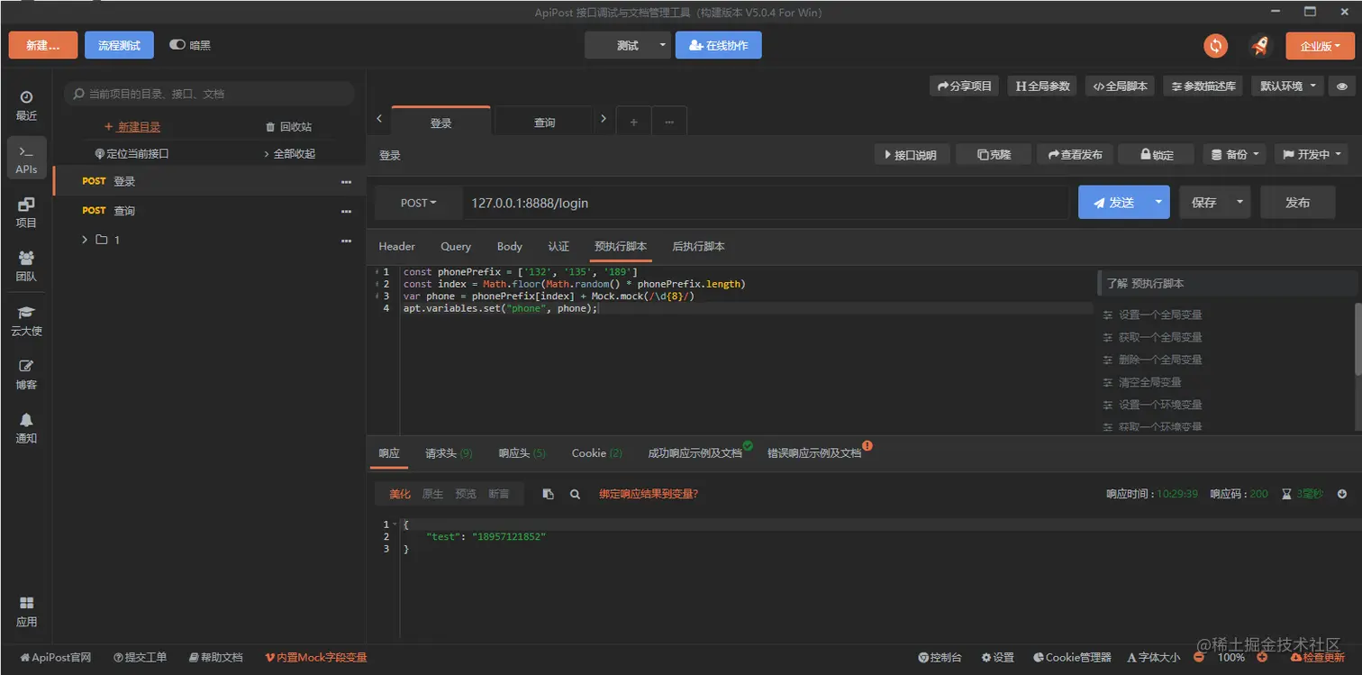Open tab overflow menu with three dots
The image size is (1362, 675).
click(x=669, y=122)
